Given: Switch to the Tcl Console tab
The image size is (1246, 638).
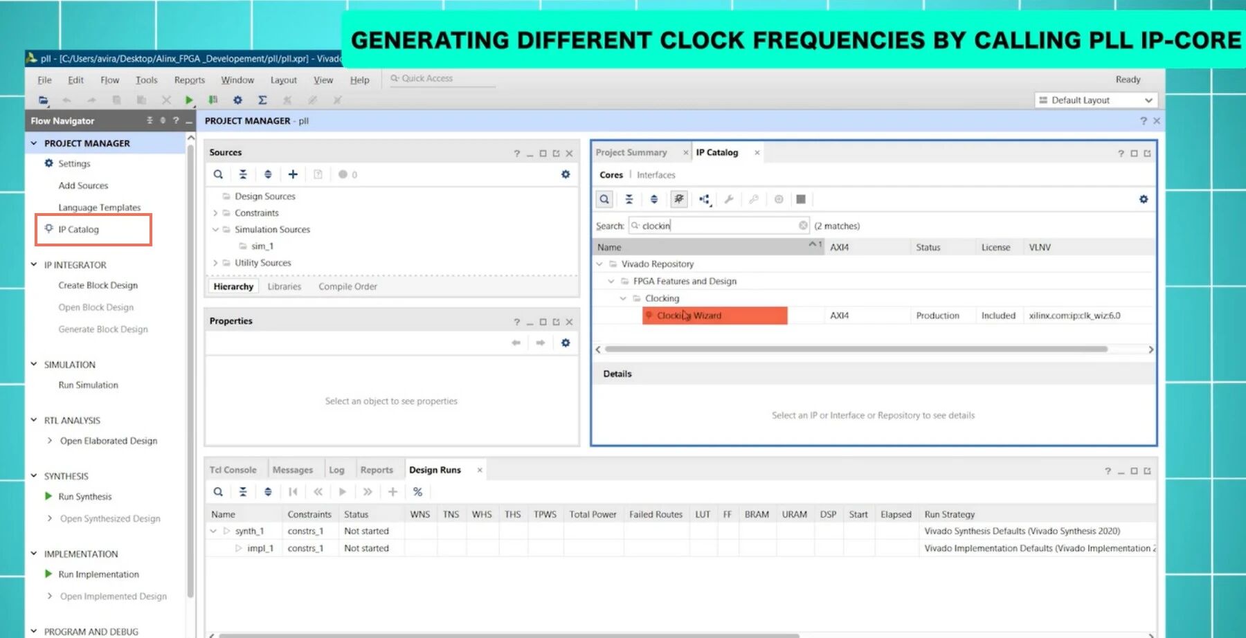Looking at the screenshot, I should point(233,470).
